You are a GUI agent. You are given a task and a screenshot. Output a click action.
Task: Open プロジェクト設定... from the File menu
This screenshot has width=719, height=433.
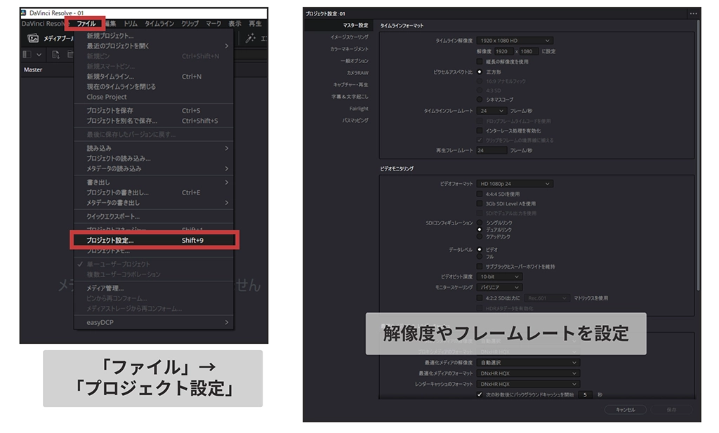coord(154,240)
